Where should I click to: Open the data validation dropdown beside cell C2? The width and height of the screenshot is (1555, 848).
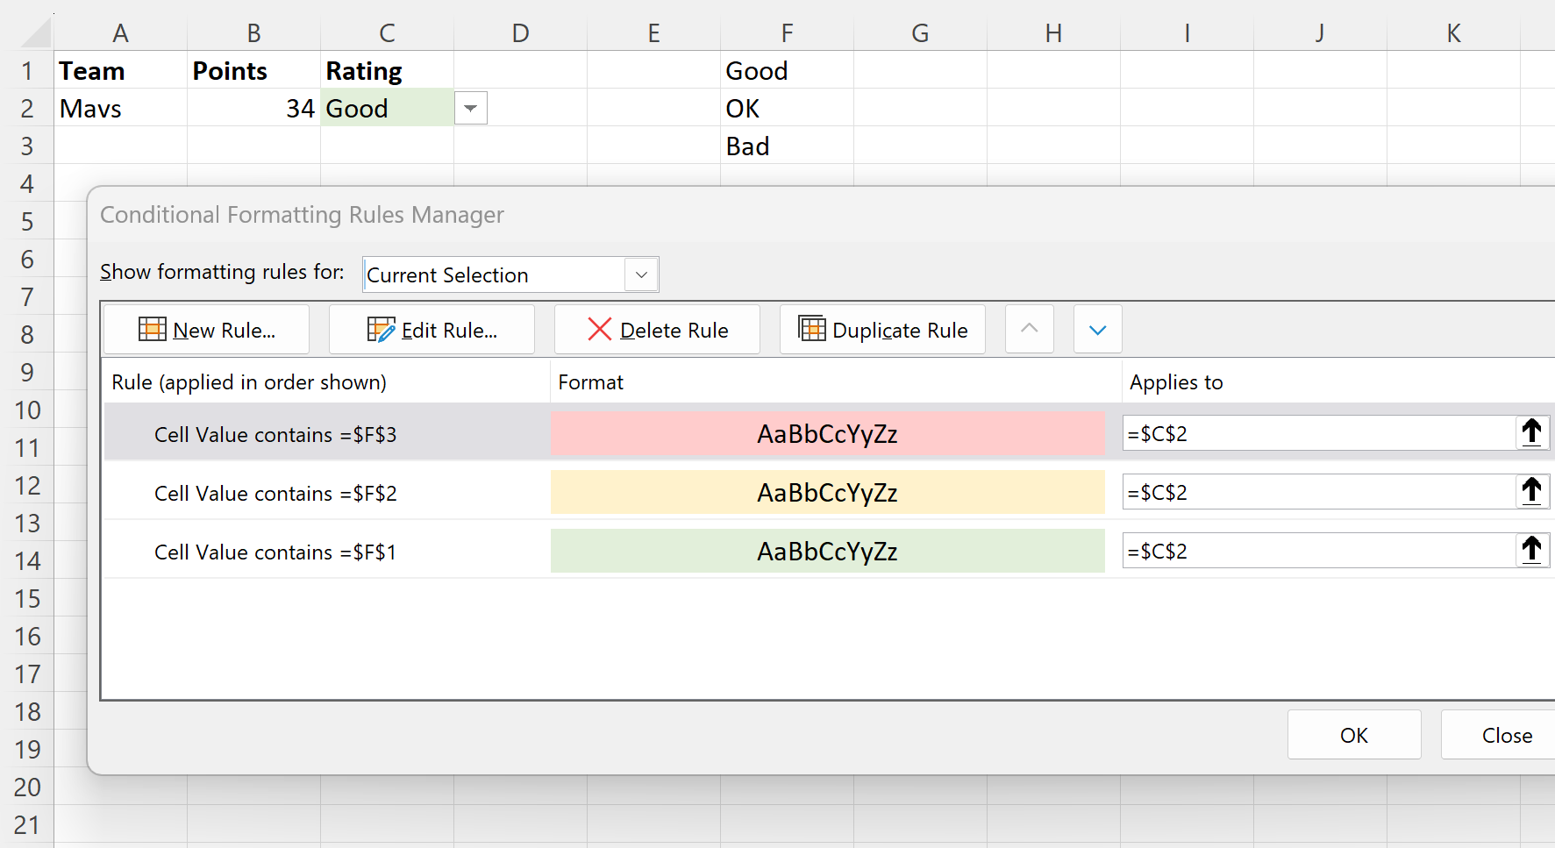[x=471, y=109]
